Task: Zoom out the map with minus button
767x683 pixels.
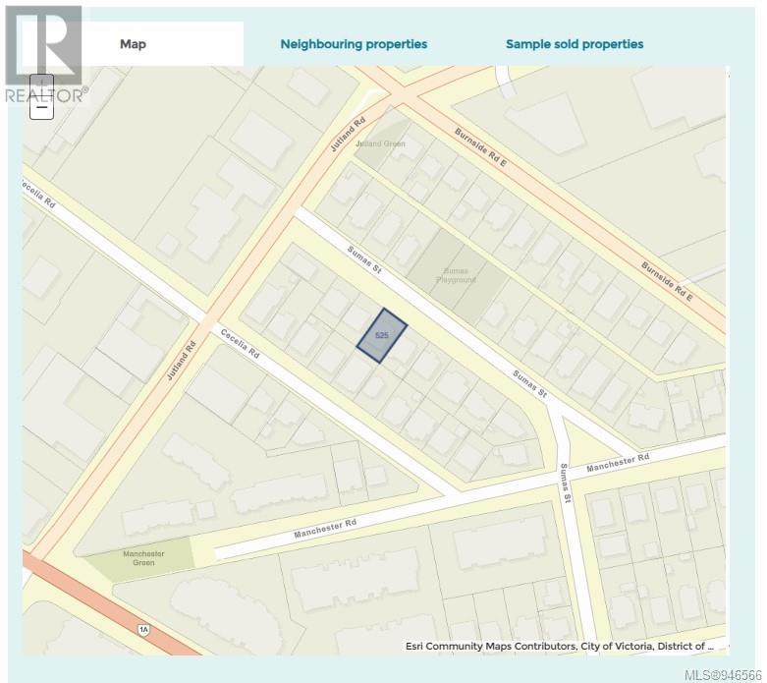Action: (41, 108)
